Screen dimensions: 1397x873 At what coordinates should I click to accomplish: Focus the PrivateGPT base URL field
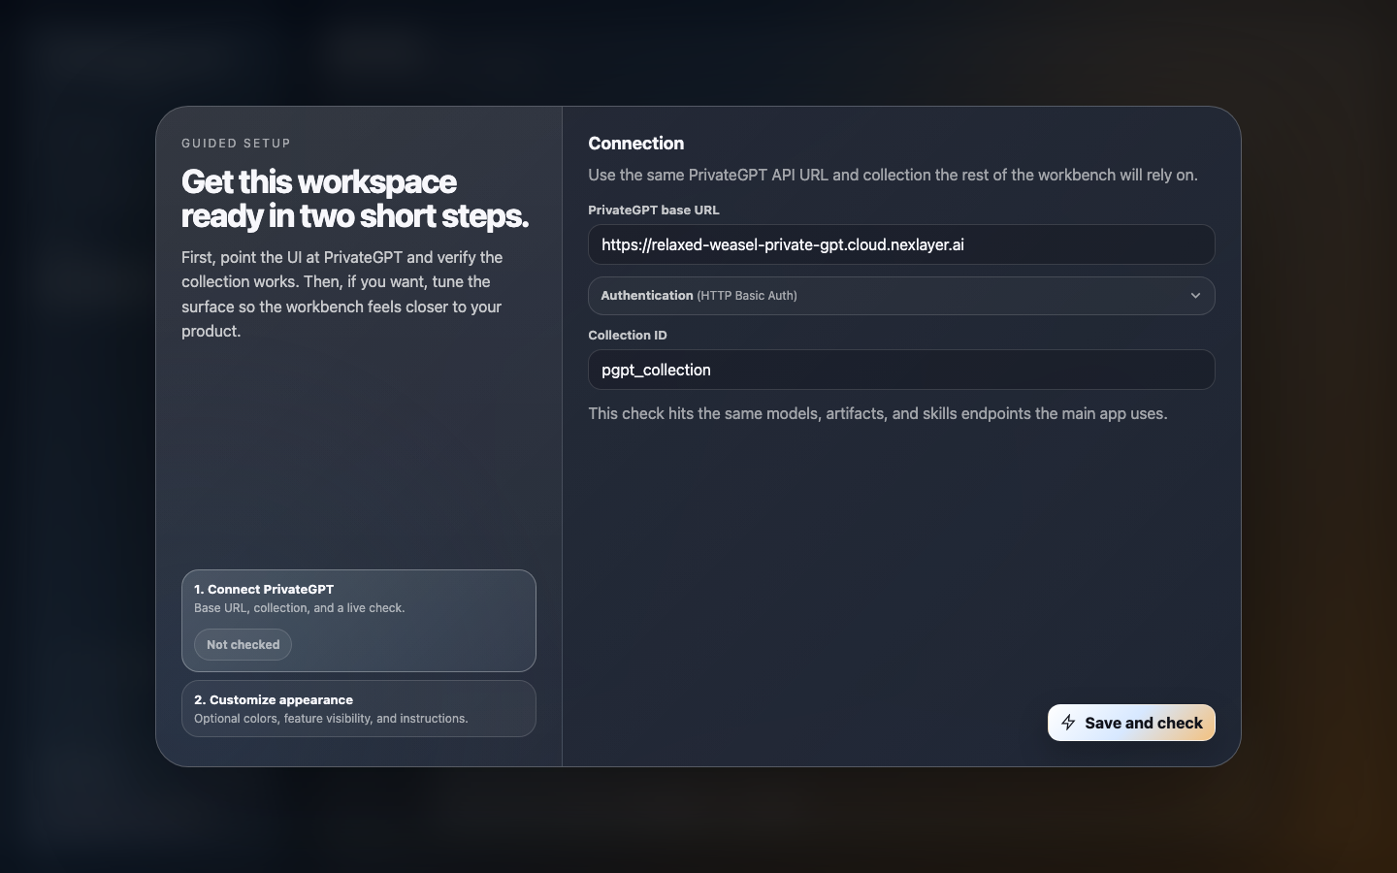pos(901,244)
